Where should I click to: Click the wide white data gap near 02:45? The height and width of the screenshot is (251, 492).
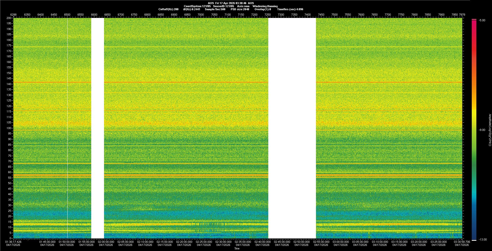[292, 128]
